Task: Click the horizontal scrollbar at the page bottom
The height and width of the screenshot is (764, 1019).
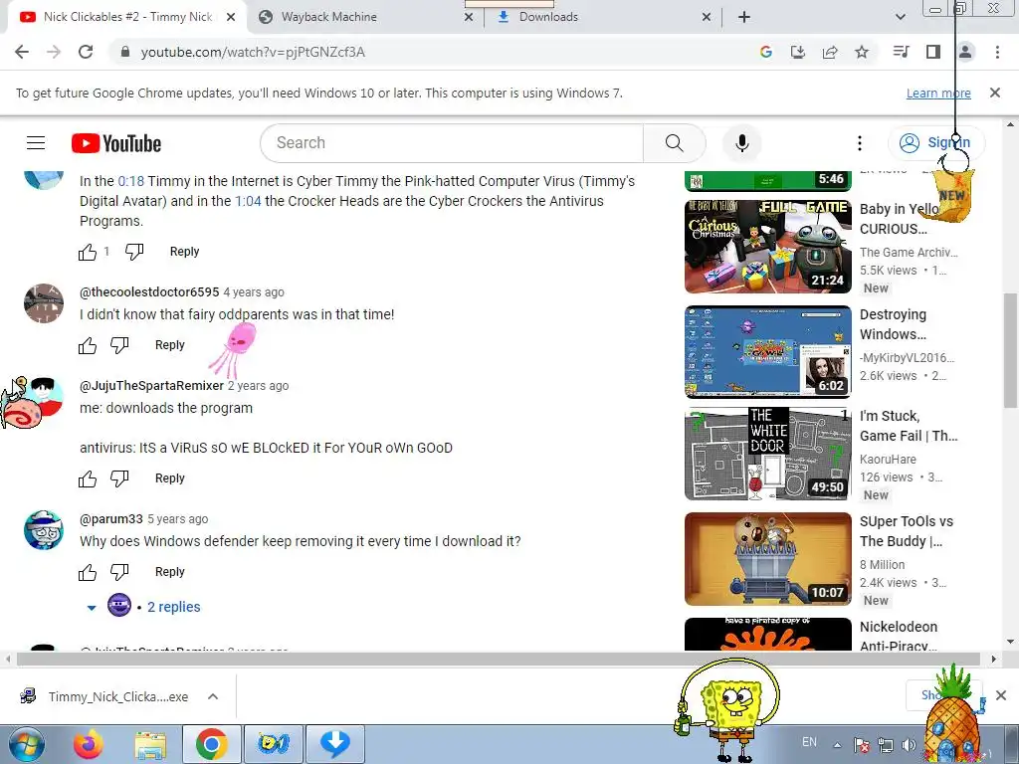Action: 498,659
